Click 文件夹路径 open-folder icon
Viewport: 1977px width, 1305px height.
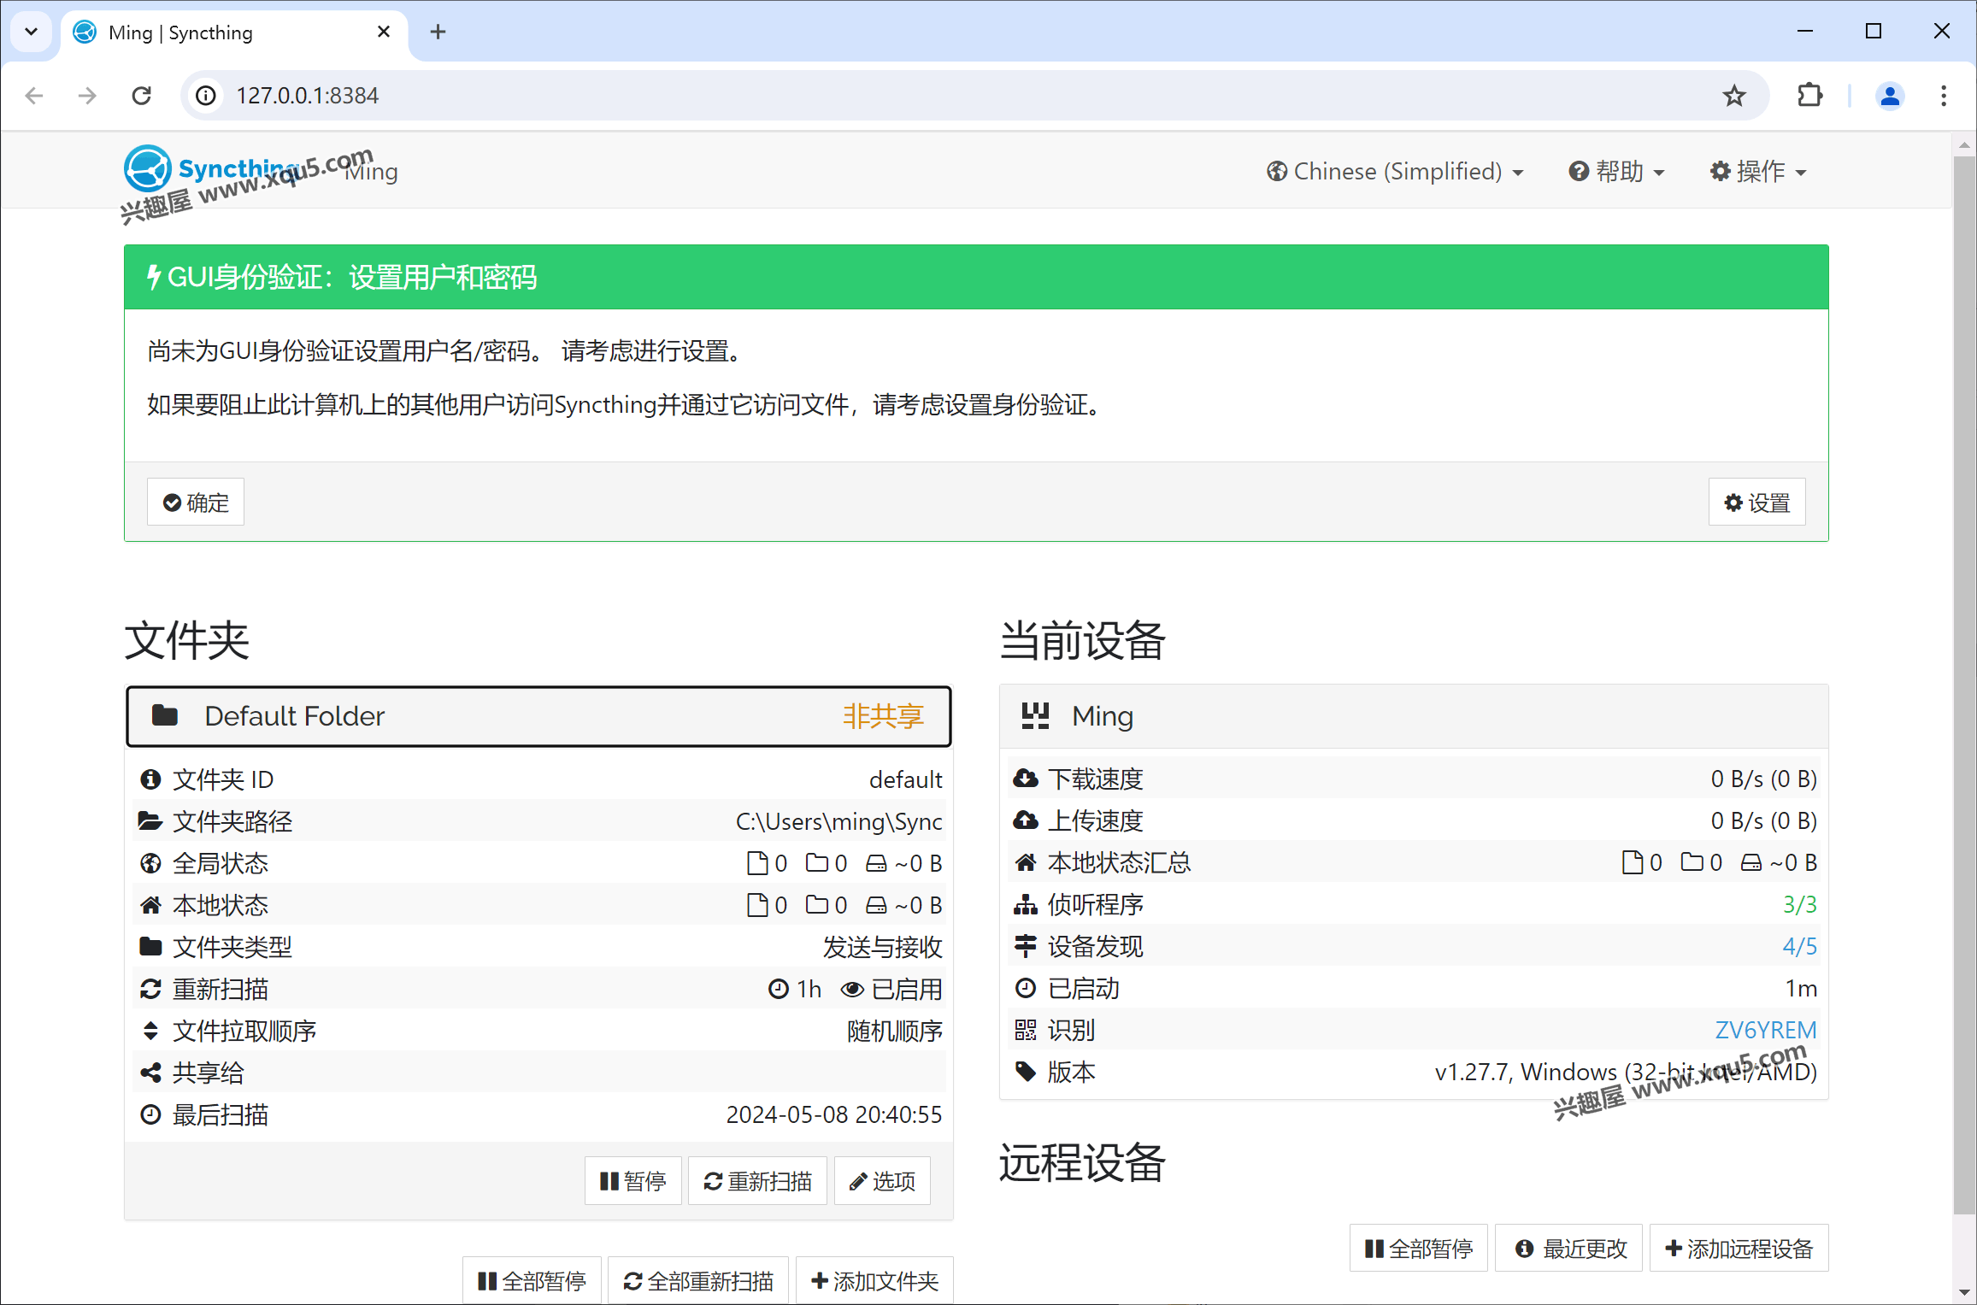(150, 821)
